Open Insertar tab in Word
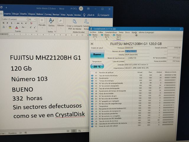This screenshot has width=189, height=142. (x=7, y=14)
